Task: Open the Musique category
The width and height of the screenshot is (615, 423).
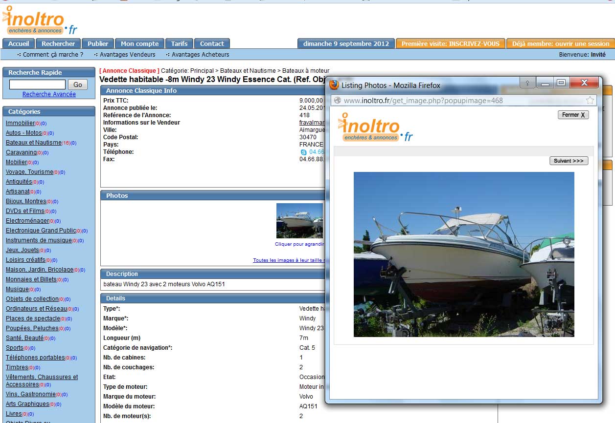Action: [x=17, y=289]
